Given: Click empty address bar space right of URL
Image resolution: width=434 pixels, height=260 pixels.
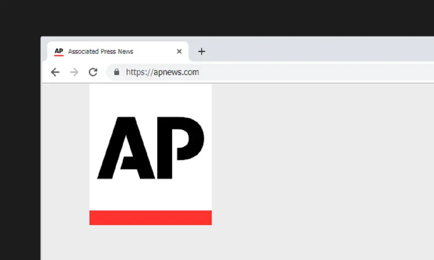Looking at the screenshot, I should (316, 72).
